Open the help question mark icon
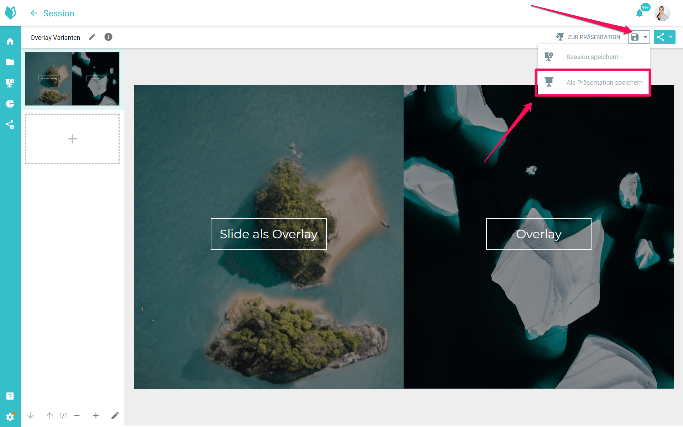 click(10, 396)
